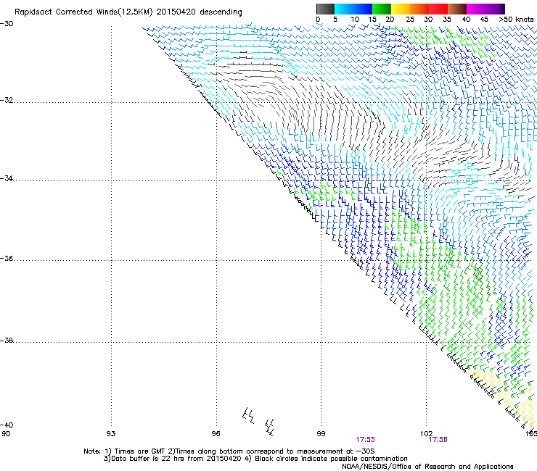
Task: Pick the green 15-20 knots legend swatch
Action: [x=382, y=9]
